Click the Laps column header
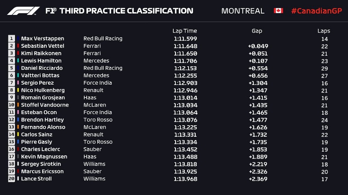 (324, 31)
